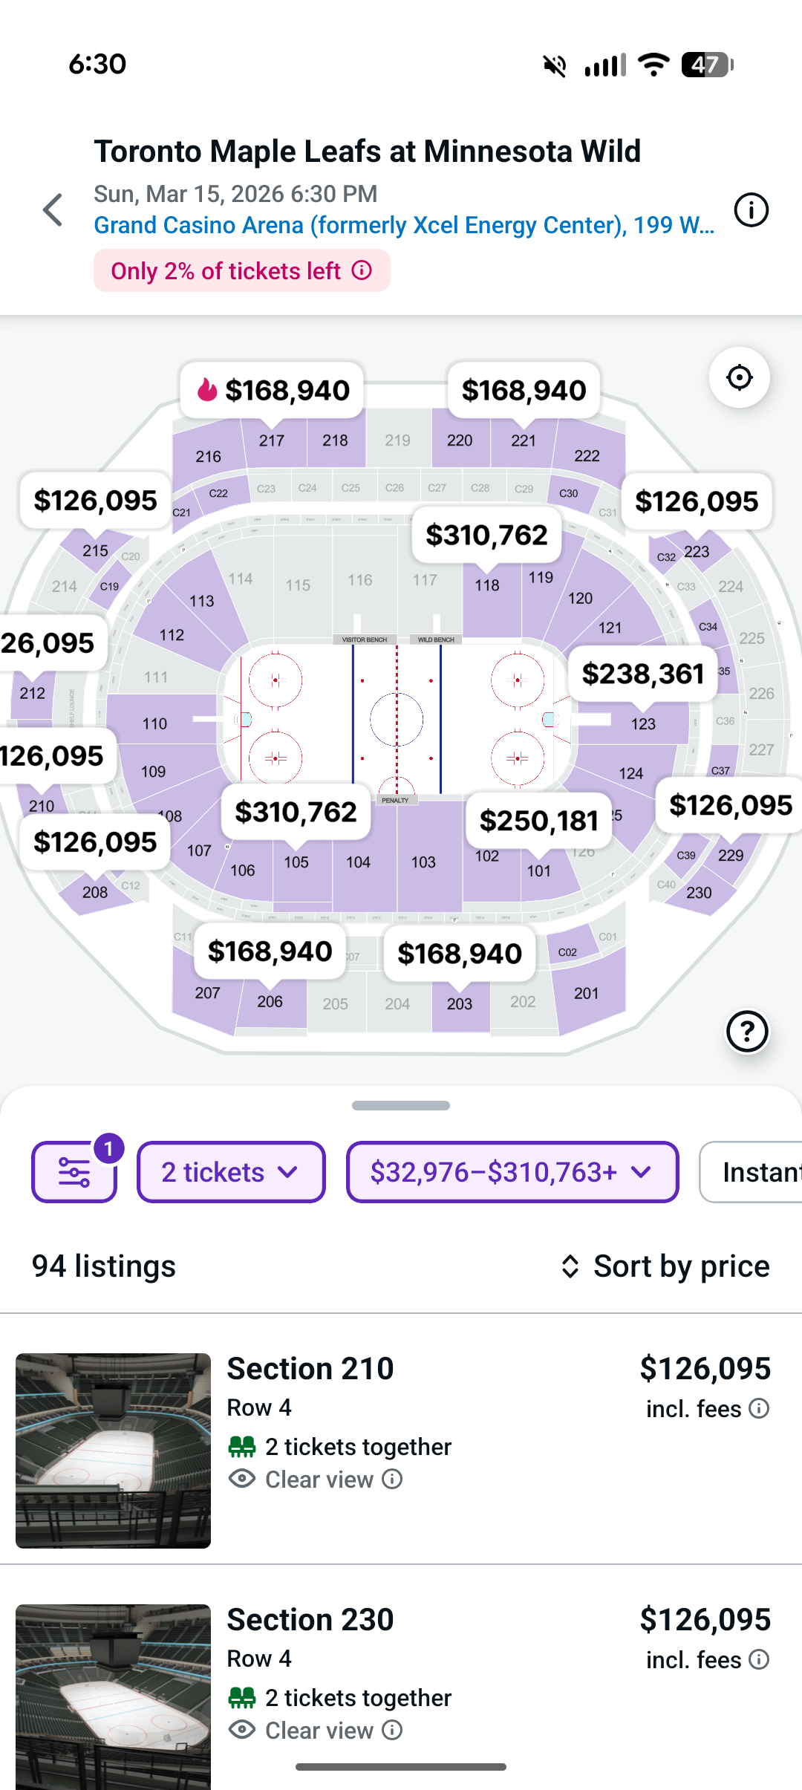The image size is (802, 1790).
Task: Open the Section 210 seat view thumbnail
Action: pos(113,1451)
